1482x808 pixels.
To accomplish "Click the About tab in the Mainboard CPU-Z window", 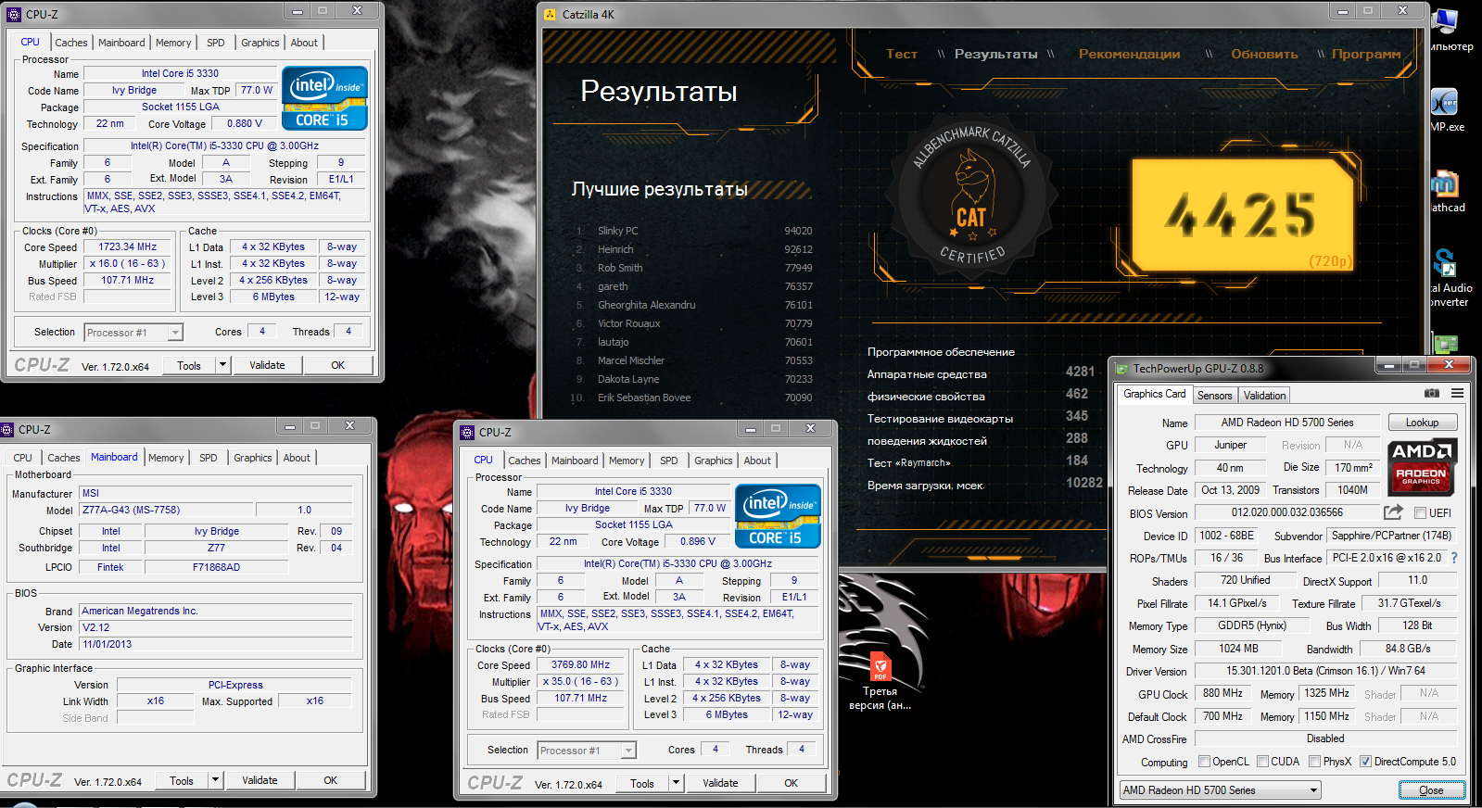I will (297, 458).
